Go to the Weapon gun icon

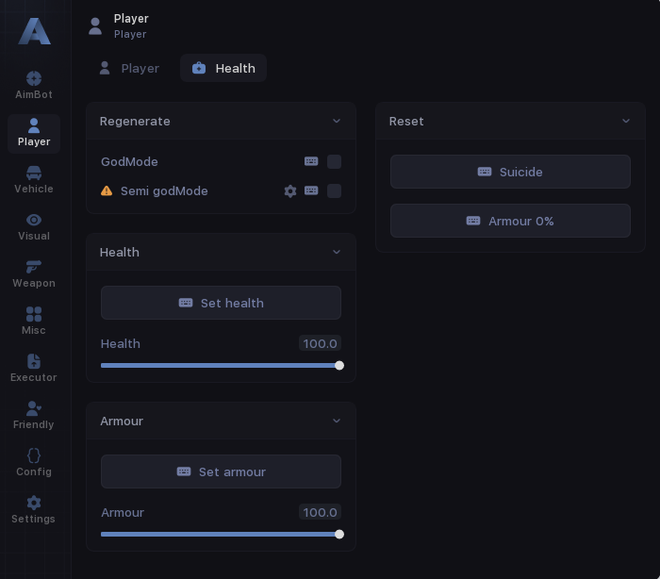point(34,268)
